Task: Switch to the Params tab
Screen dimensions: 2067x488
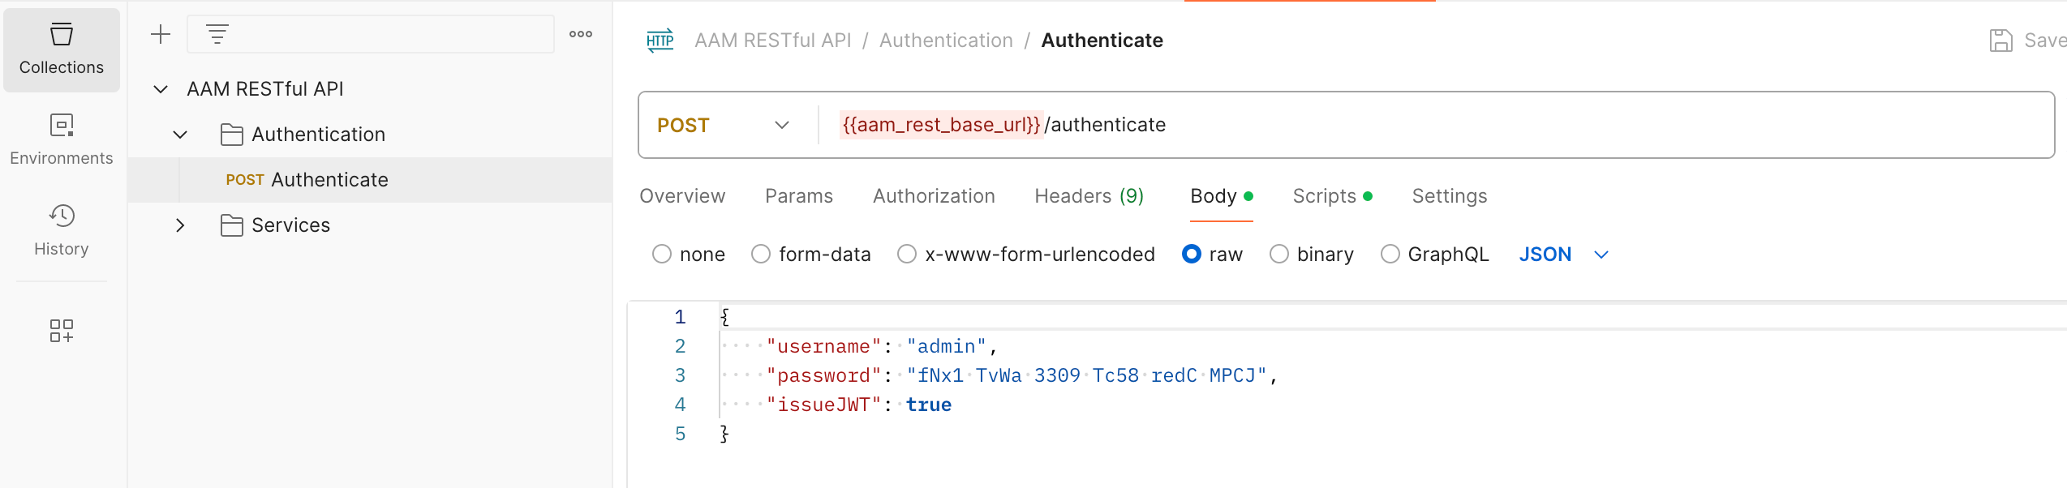Action: pyautogui.click(x=799, y=196)
